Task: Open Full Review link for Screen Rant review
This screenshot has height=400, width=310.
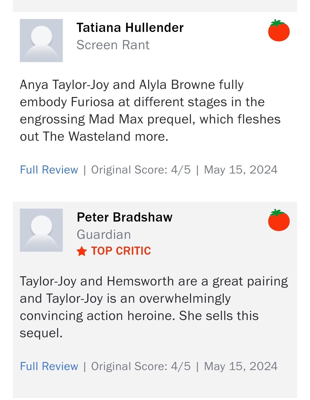Action: [x=49, y=170]
